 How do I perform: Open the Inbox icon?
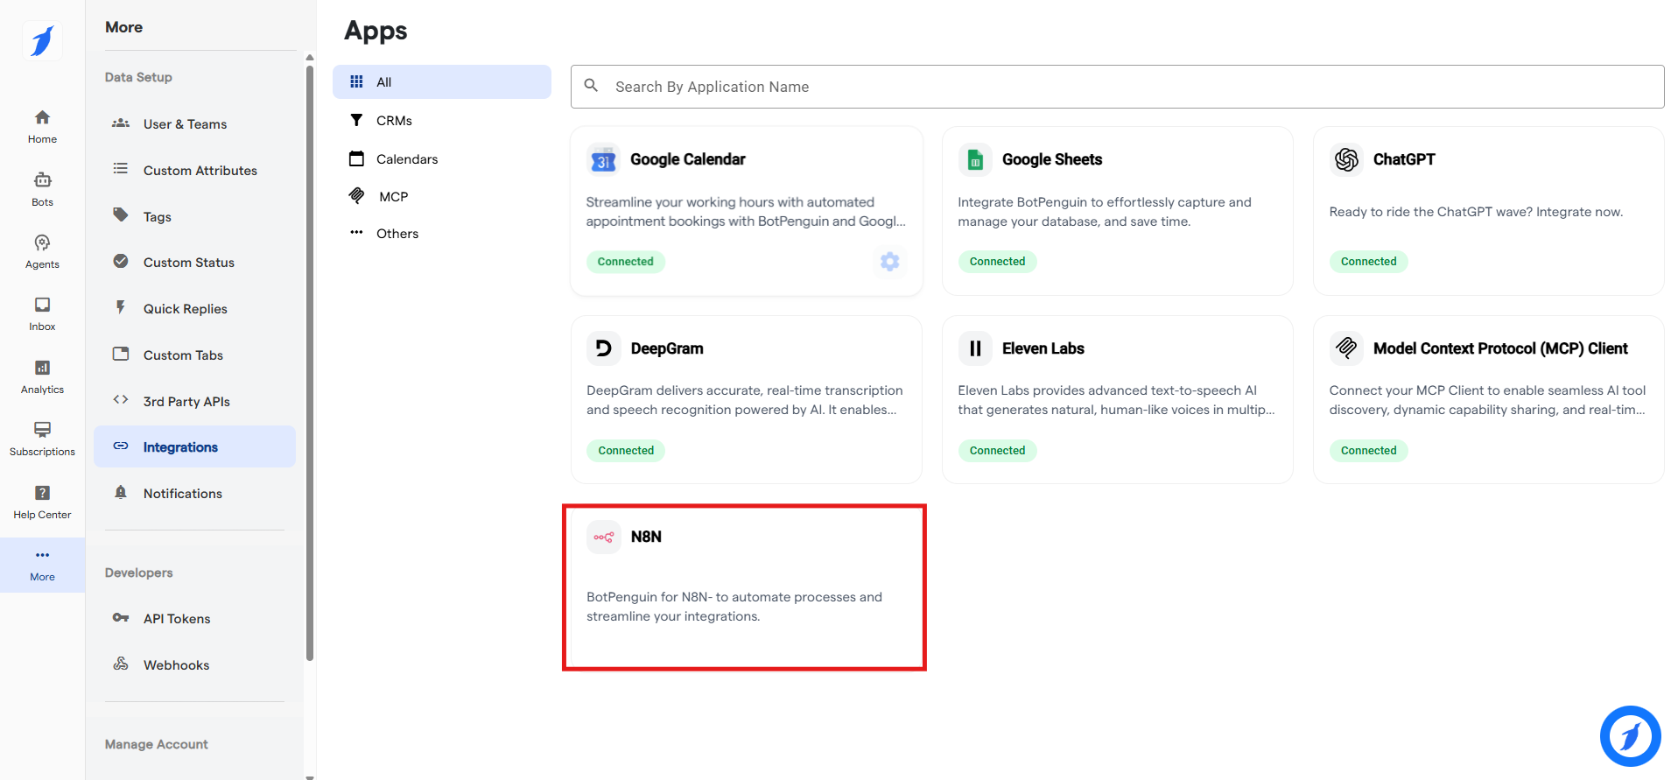42,313
